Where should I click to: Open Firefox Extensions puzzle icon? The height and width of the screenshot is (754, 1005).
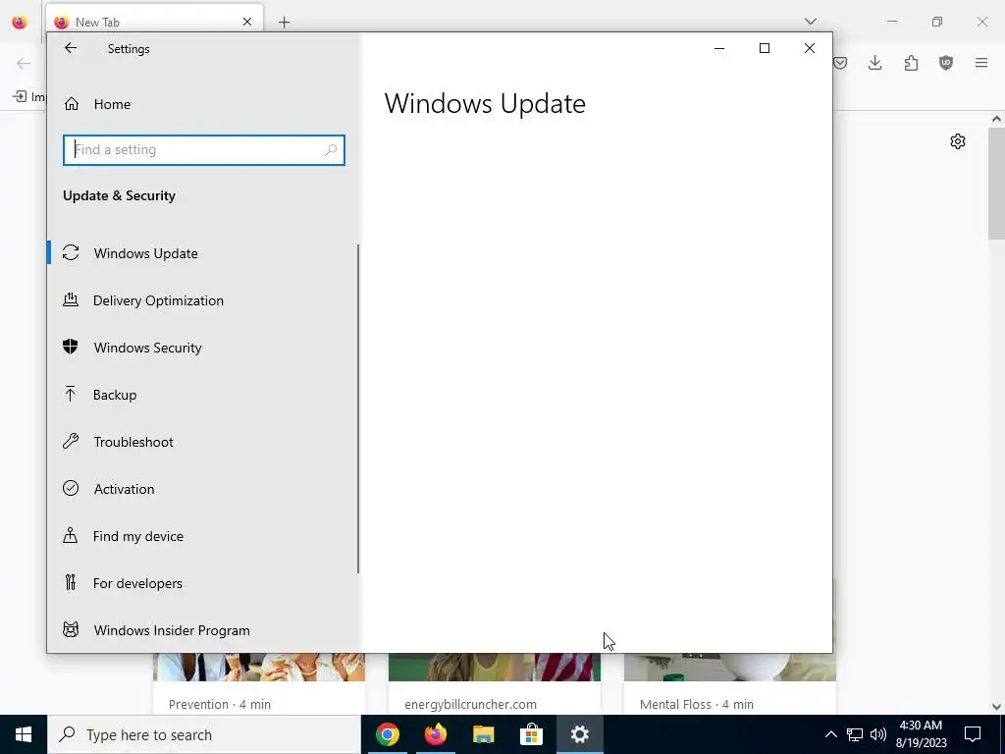click(911, 63)
